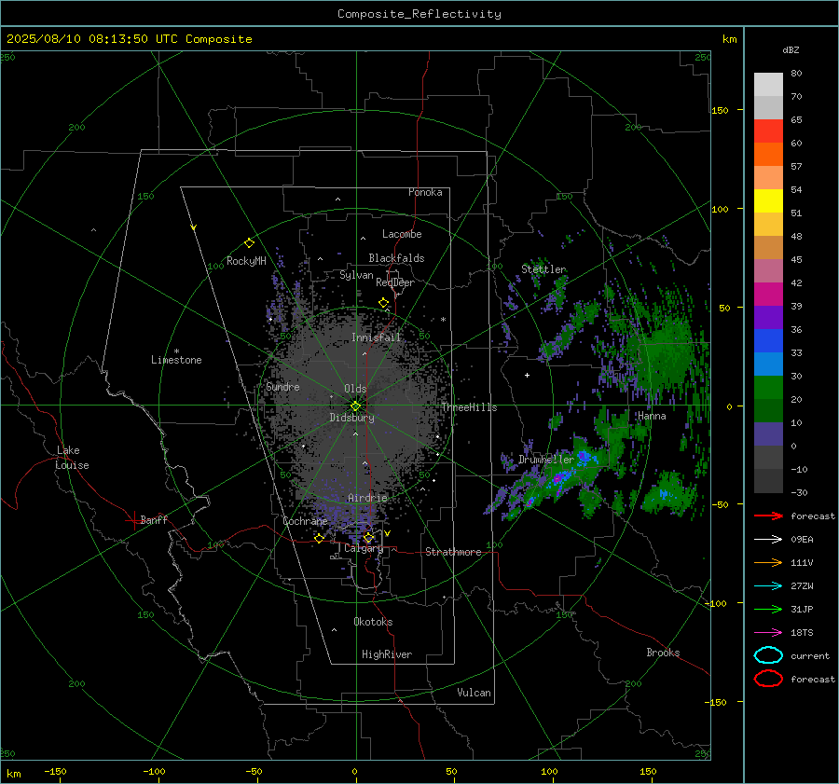Click the green 31JP arrow legend icon

[x=768, y=609]
